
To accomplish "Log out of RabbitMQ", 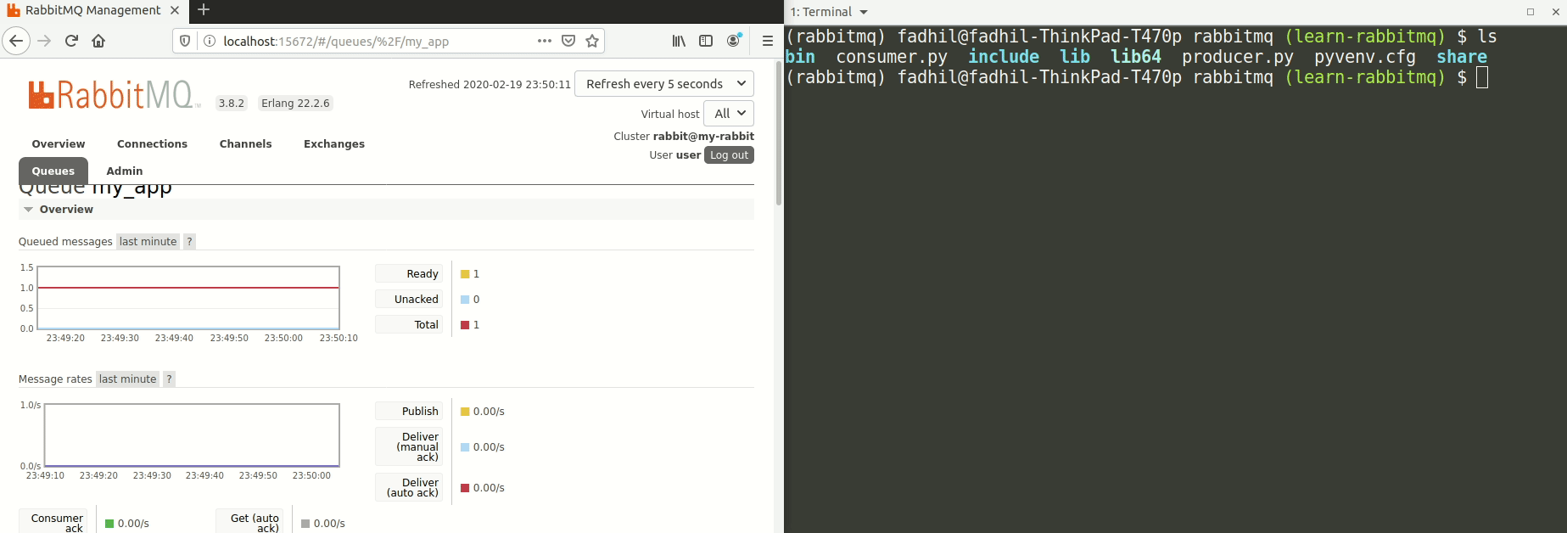I will pos(729,155).
